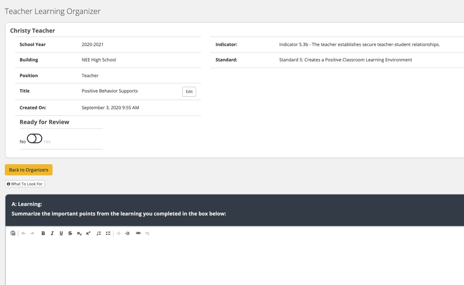Apply superscript formatting
464x285 pixels.
(88, 233)
